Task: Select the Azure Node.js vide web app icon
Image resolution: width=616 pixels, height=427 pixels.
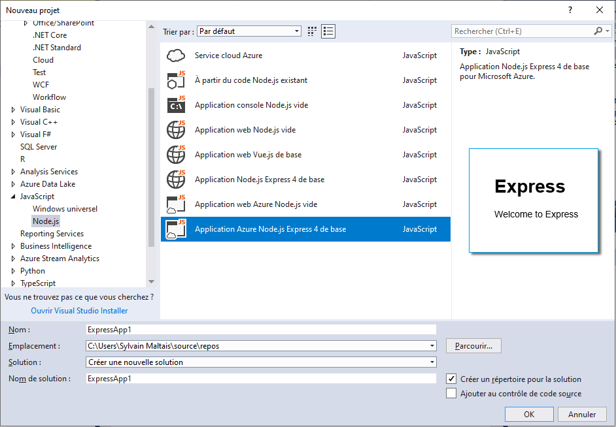Action: point(177,204)
